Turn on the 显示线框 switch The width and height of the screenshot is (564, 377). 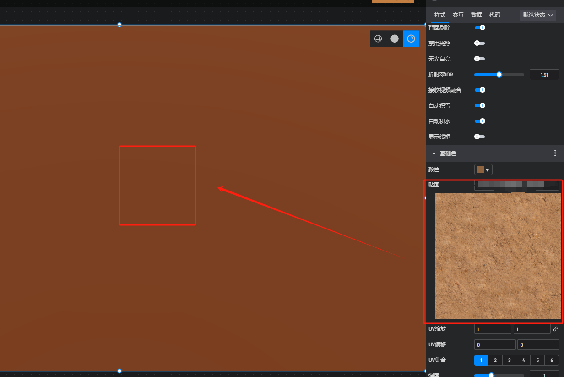[x=479, y=137]
